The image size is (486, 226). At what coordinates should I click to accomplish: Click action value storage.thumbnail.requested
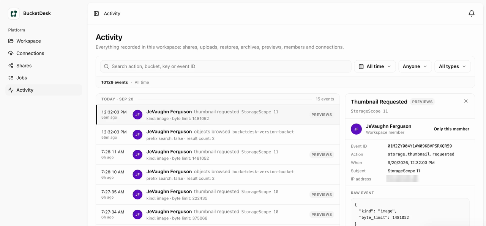(421, 154)
